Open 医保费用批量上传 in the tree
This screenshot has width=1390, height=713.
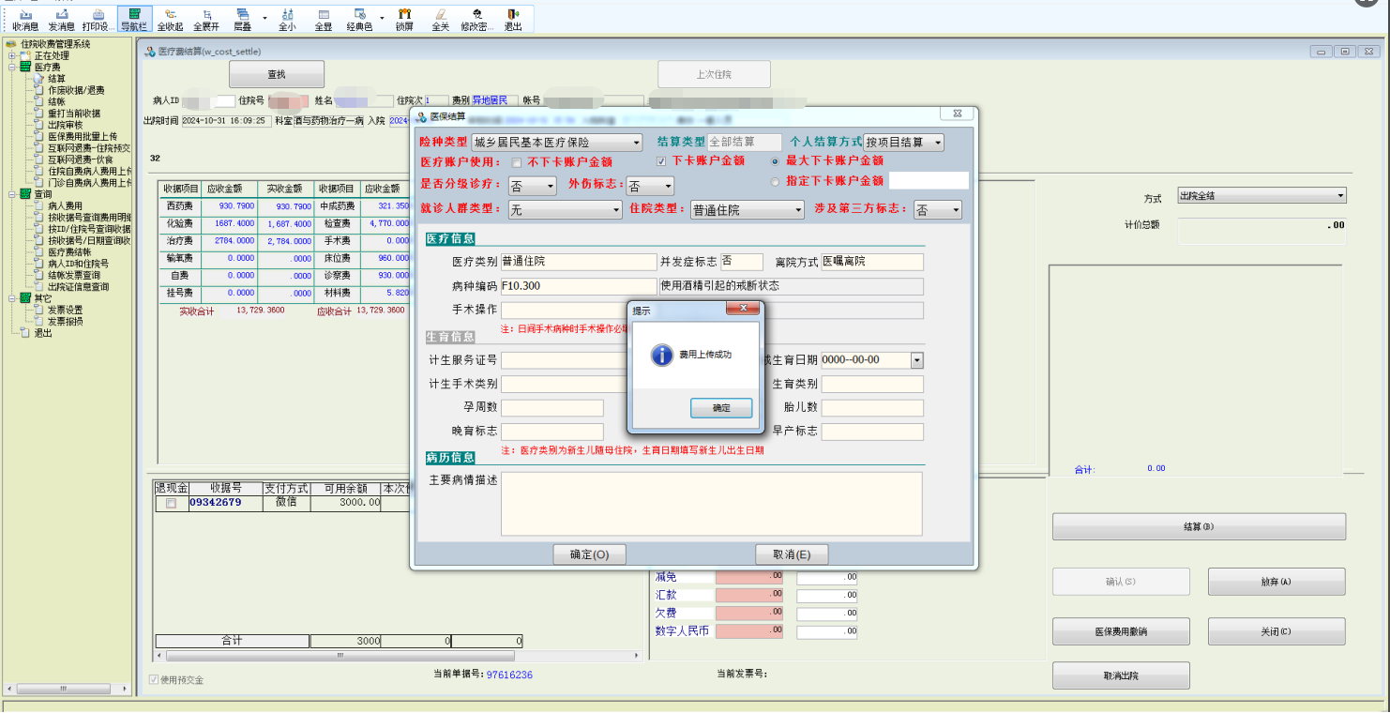[82, 136]
